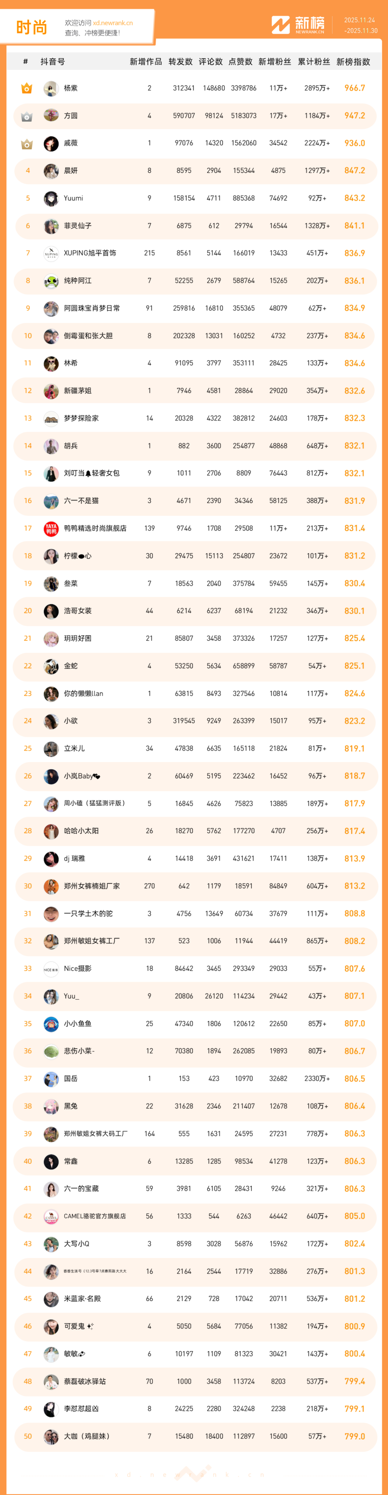This screenshot has width=388, height=1495.
Task: Click the date range 2025.11.24-2025.11.30
Action: [360, 25]
